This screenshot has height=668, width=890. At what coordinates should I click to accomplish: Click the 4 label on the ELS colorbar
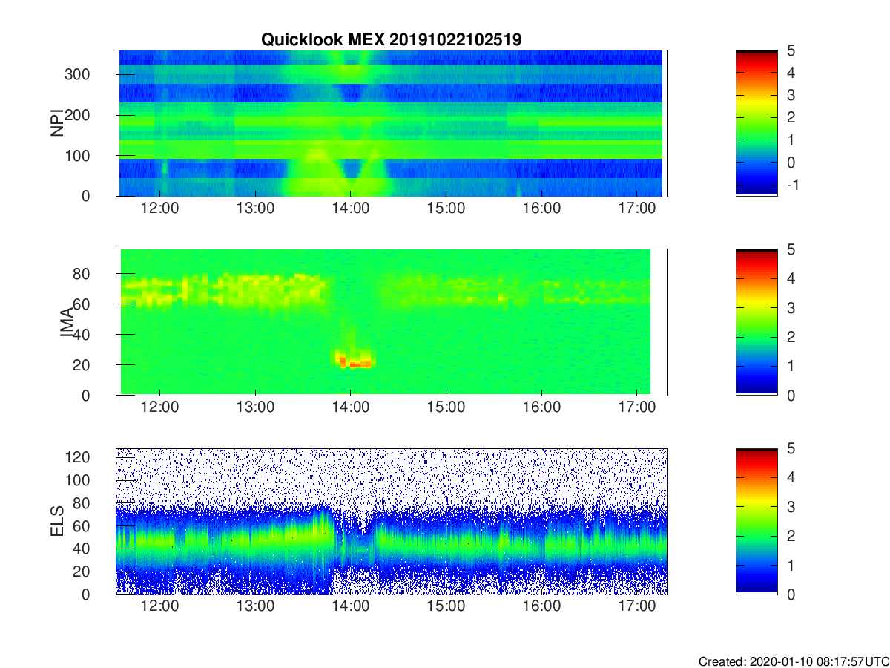tap(791, 477)
